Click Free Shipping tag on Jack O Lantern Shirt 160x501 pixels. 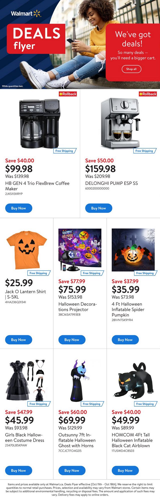[39, 273]
